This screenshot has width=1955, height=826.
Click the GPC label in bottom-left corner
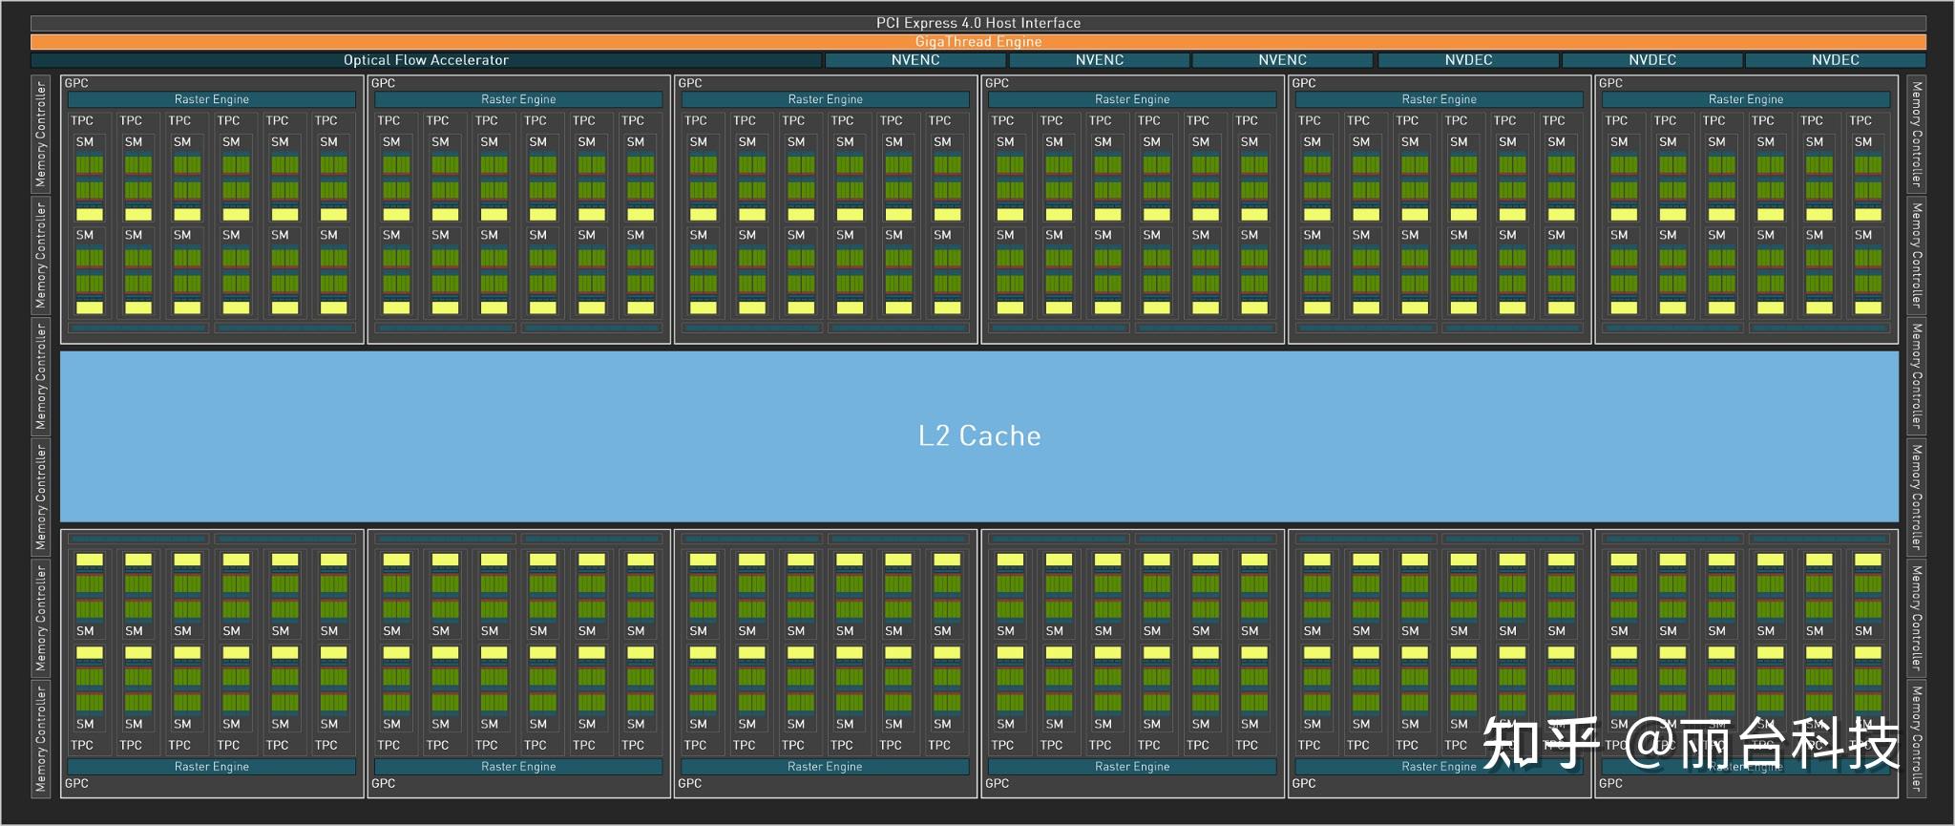76,783
